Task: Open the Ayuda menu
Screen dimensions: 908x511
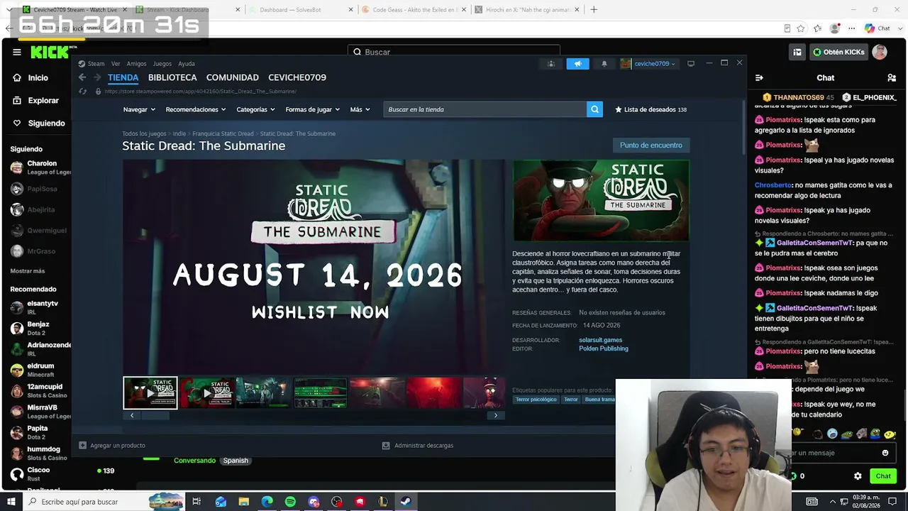Action: click(187, 64)
